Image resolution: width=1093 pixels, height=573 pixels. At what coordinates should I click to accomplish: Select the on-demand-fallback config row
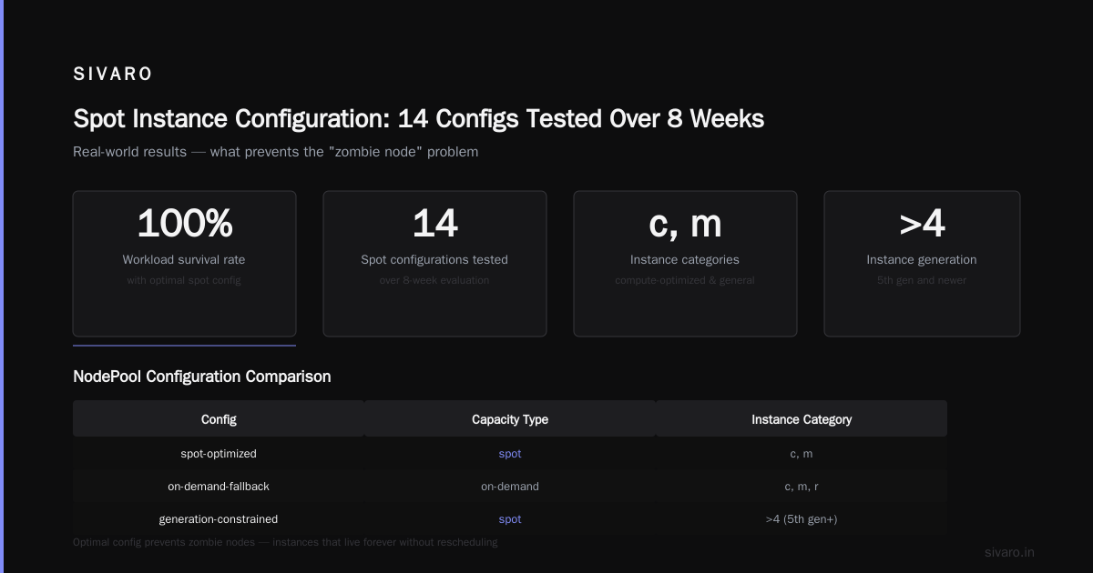point(510,486)
